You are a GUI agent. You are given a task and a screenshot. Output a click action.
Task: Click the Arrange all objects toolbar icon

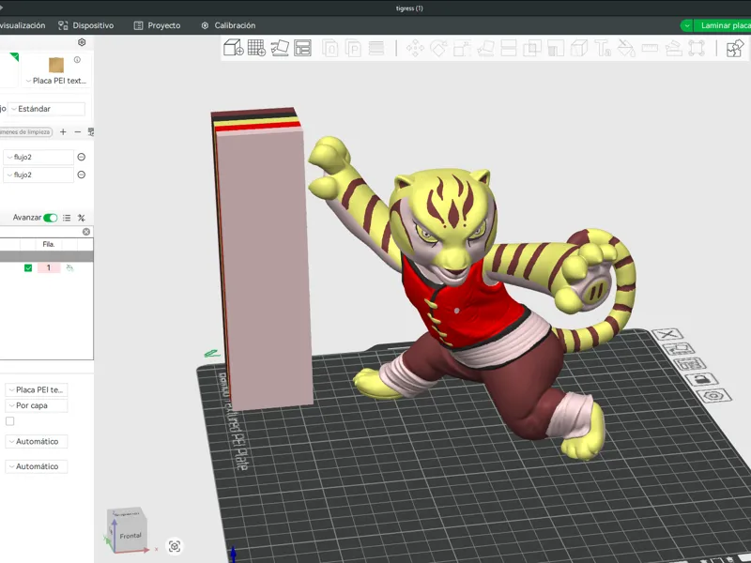pyautogui.click(x=302, y=48)
